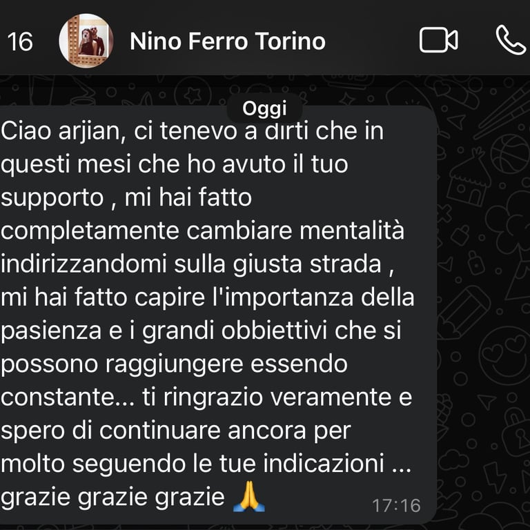Tap the Oggi date badge

click(x=264, y=109)
